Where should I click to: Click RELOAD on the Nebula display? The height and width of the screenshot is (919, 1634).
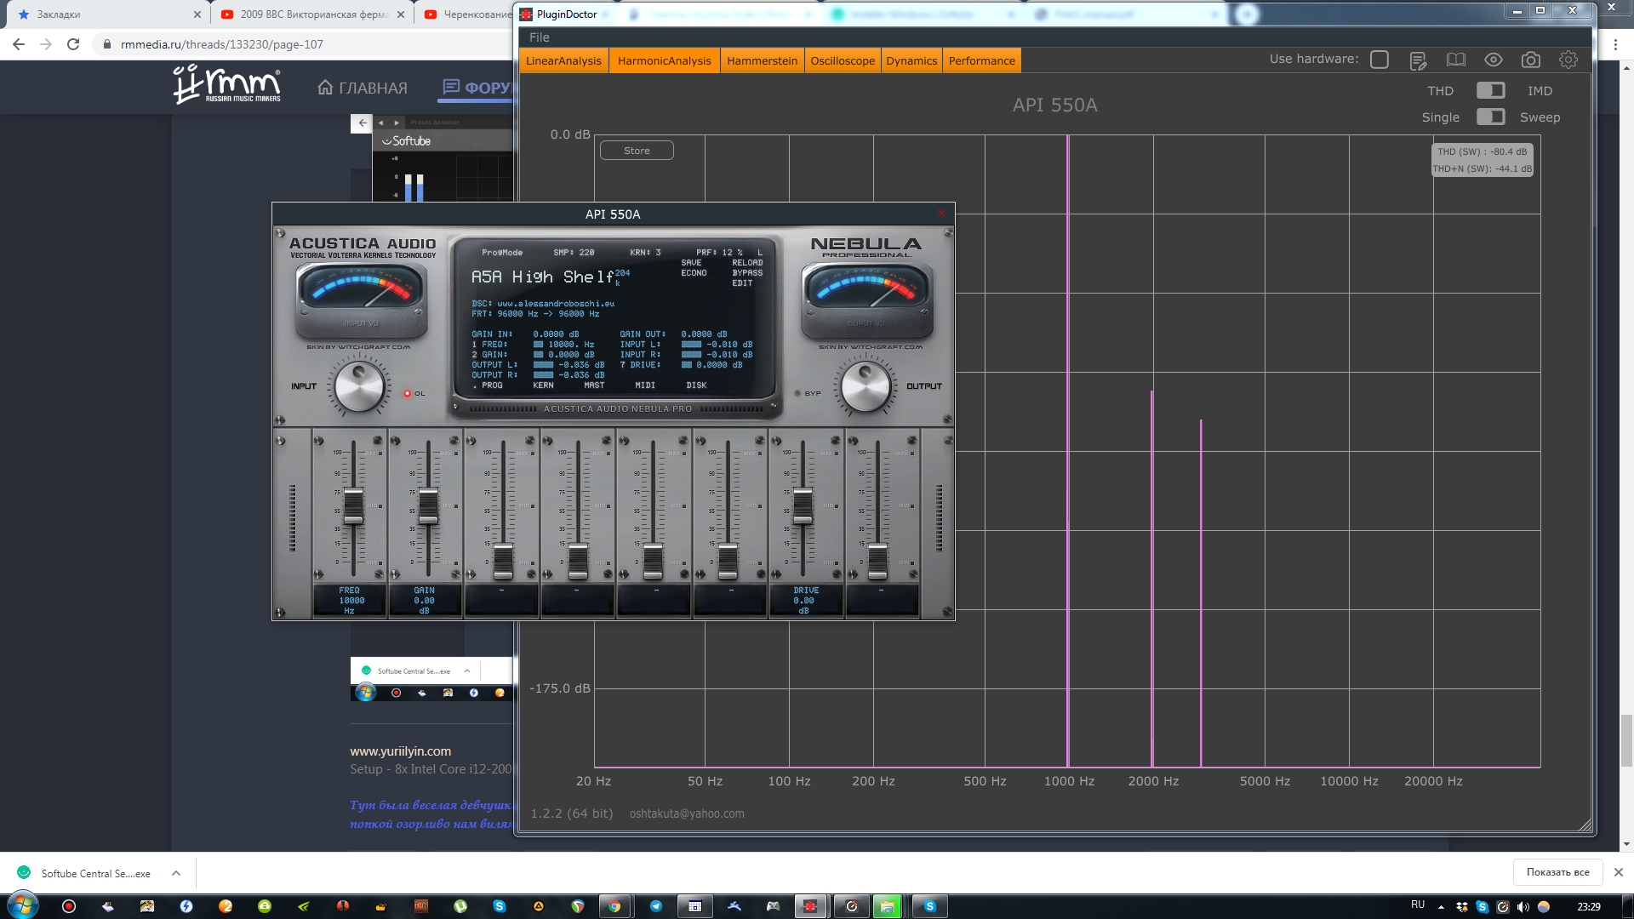(747, 263)
